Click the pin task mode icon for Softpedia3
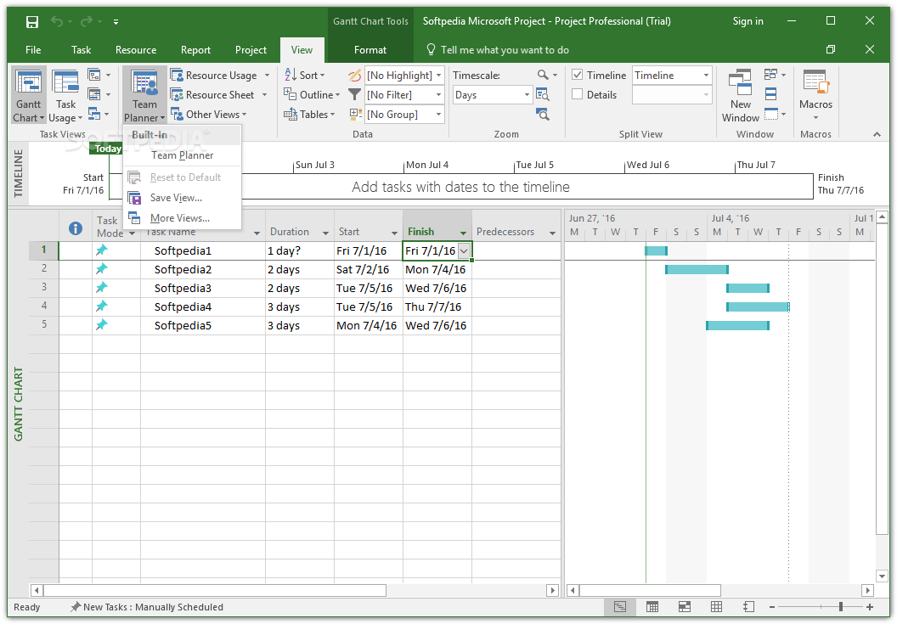 point(102,287)
